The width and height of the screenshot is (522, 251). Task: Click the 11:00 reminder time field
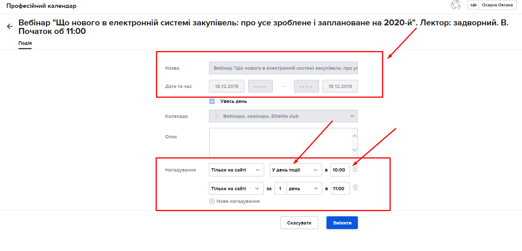coord(340,188)
